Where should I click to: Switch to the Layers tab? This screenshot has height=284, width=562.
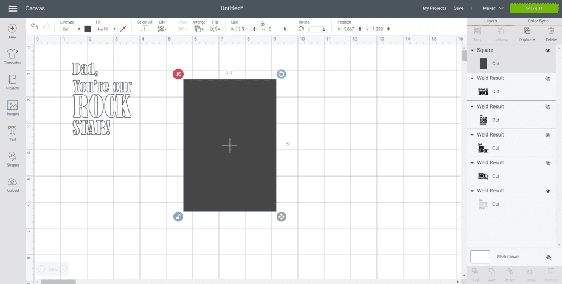coord(490,21)
